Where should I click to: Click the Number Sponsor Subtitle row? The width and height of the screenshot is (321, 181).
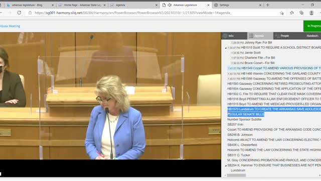(244, 119)
